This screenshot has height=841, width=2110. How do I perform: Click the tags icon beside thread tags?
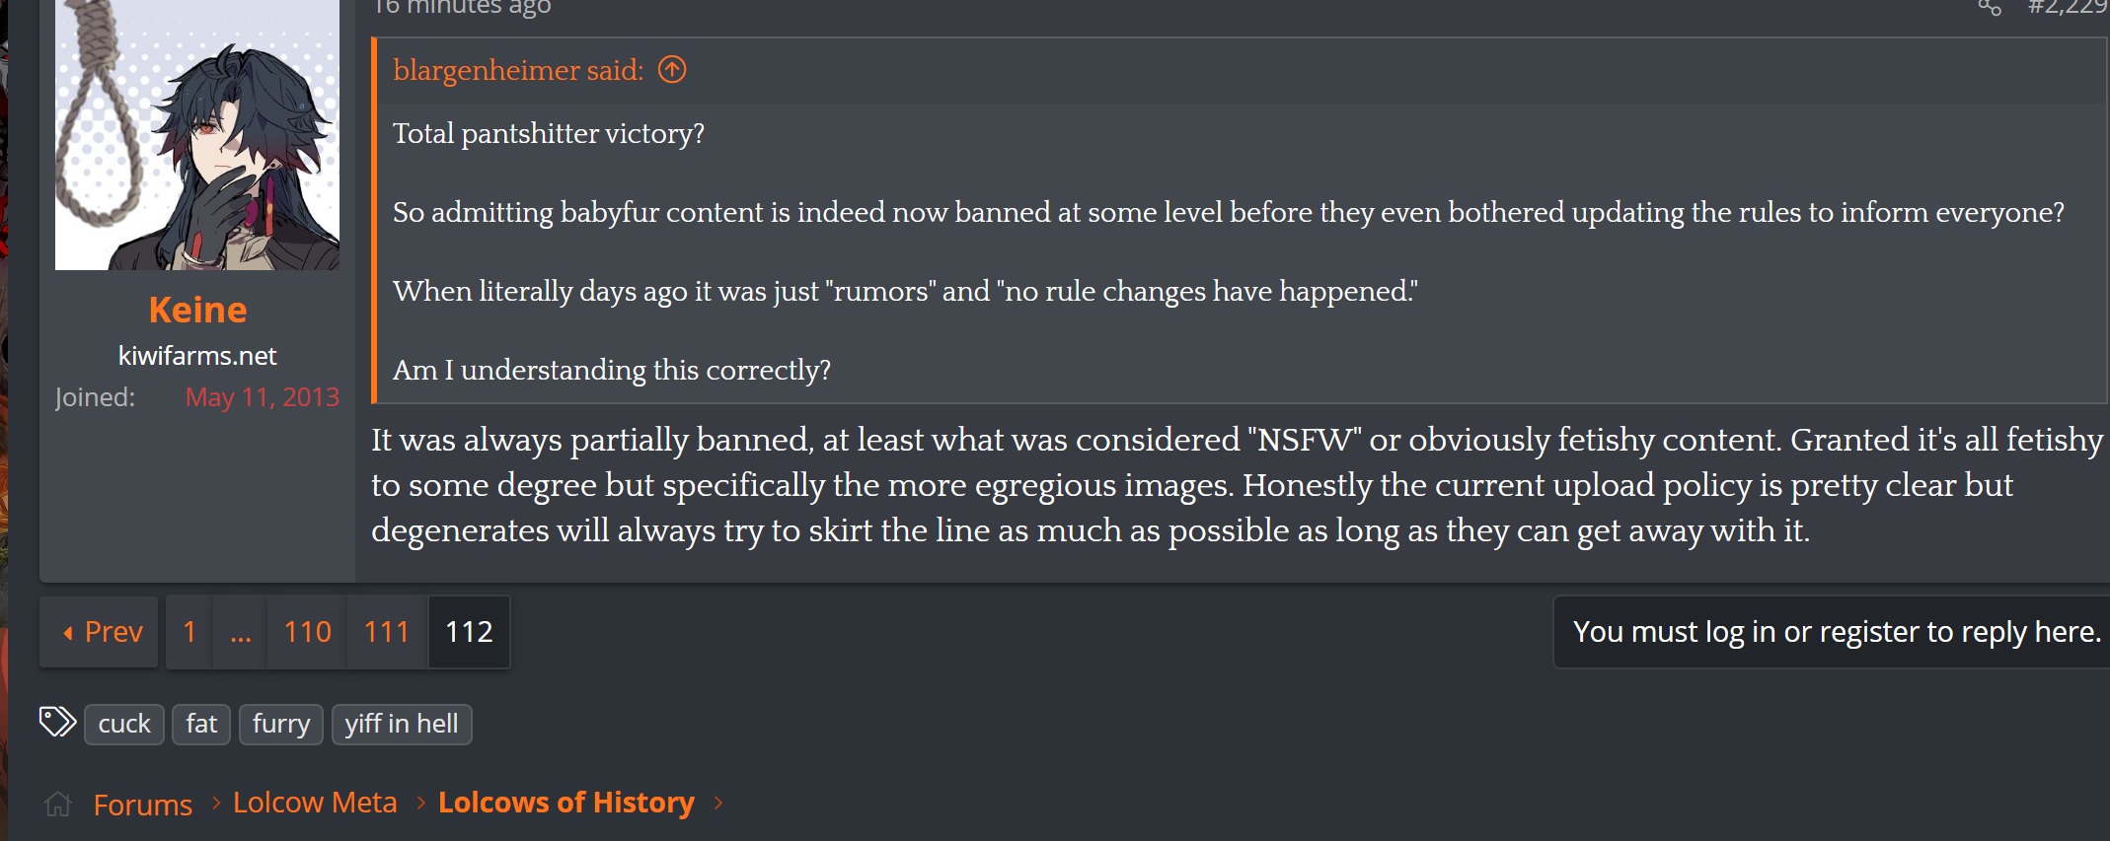(57, 722)
